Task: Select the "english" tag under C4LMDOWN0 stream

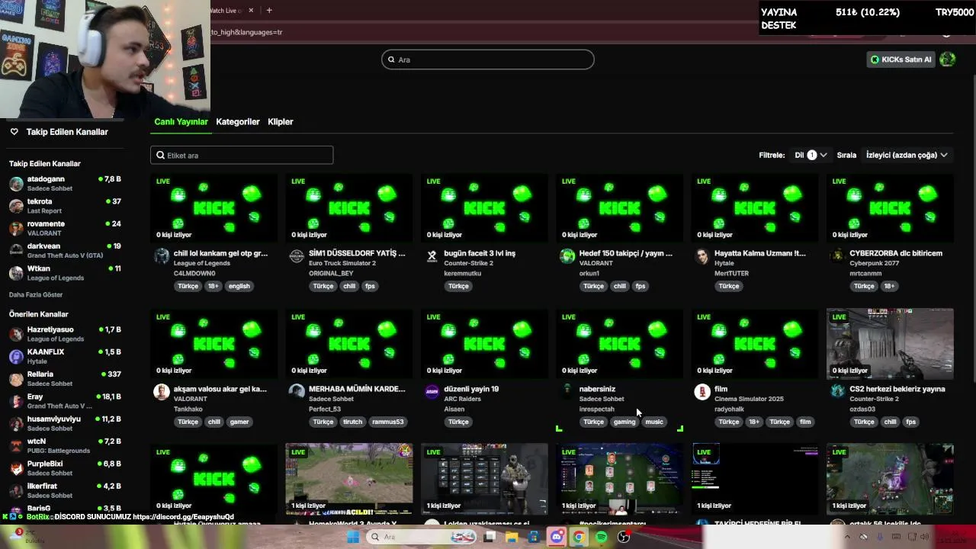Action: pos(239,286)
